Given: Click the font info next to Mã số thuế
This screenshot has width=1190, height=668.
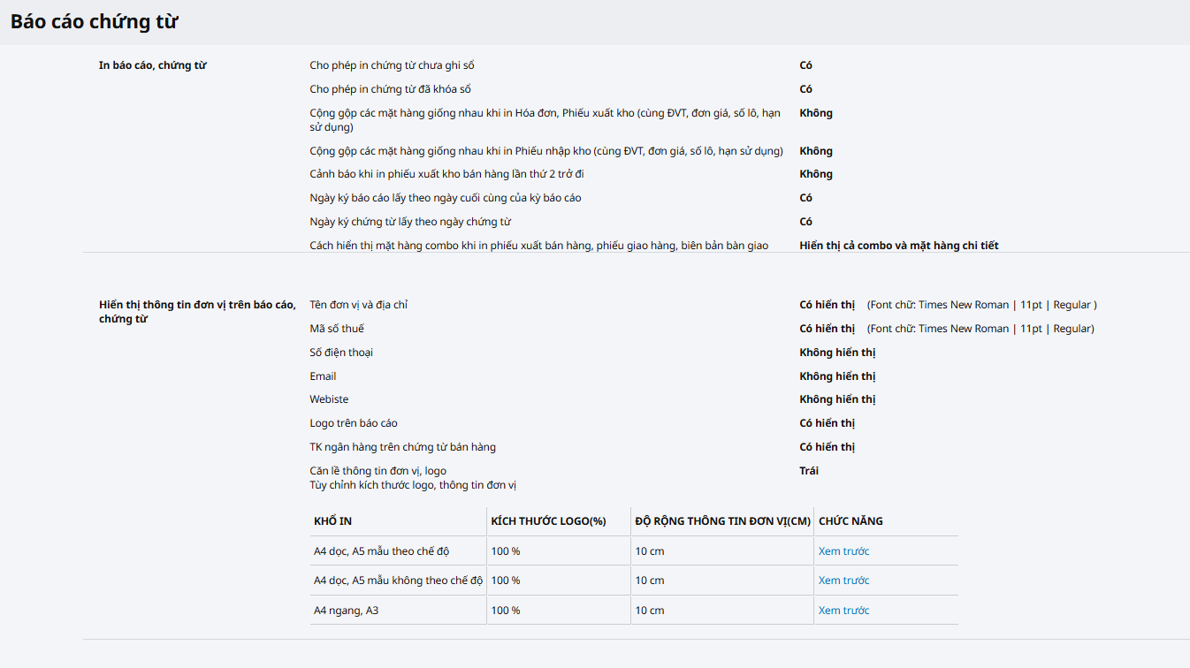Looking at the screenshot, I should tap(980, 329).
